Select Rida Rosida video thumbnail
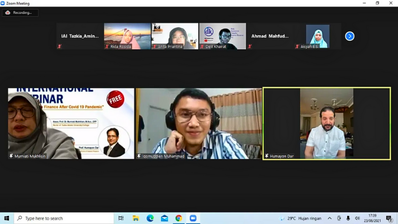The image size is (398, 224). tap(127, 36)
